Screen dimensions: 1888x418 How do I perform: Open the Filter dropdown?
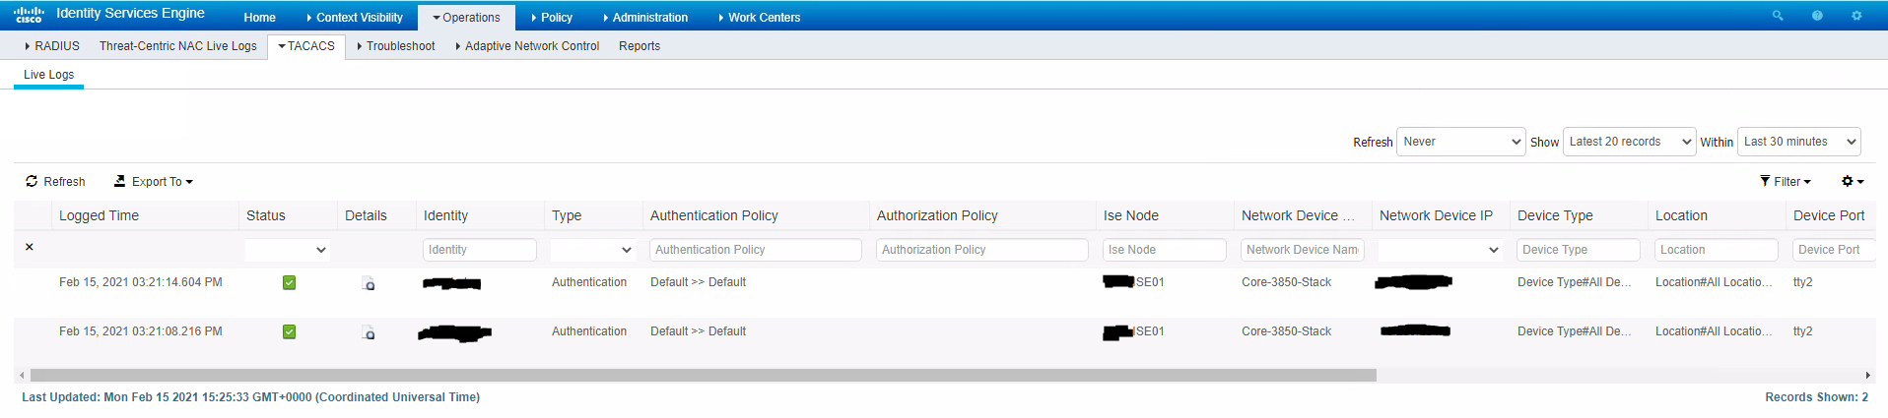tap(1786, 182)
